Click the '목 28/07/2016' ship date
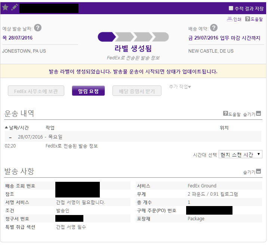The height and width of the screenshot is (246, 268). 18,38
